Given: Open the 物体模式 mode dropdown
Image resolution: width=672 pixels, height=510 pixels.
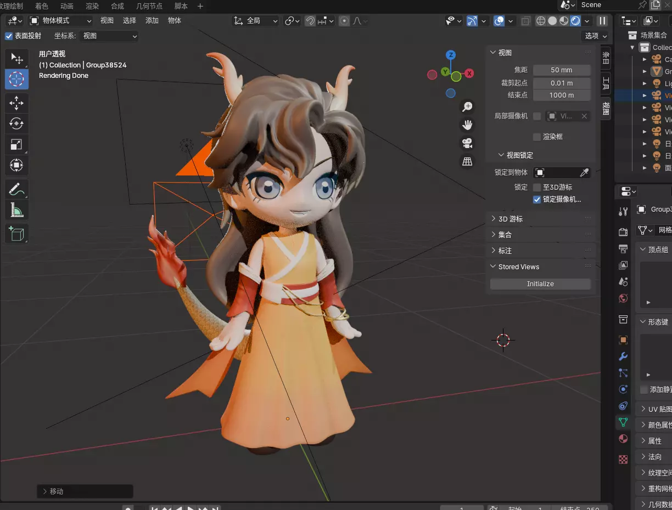Looking at the screenshot, I should 60,21.
